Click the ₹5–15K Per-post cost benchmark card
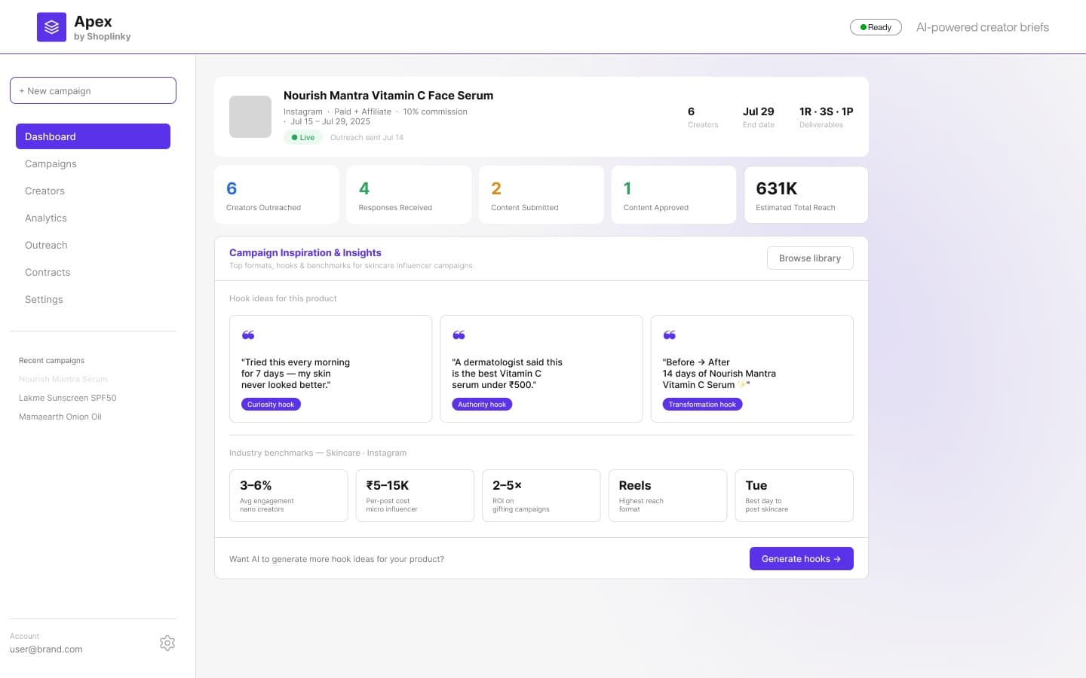1086x678 pixels. point(415,496)
